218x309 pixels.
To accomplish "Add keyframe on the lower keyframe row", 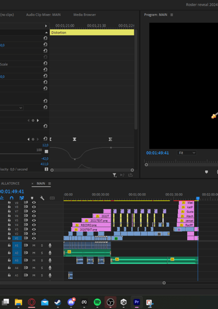I will pyautogui.click(x=33, y=139).
